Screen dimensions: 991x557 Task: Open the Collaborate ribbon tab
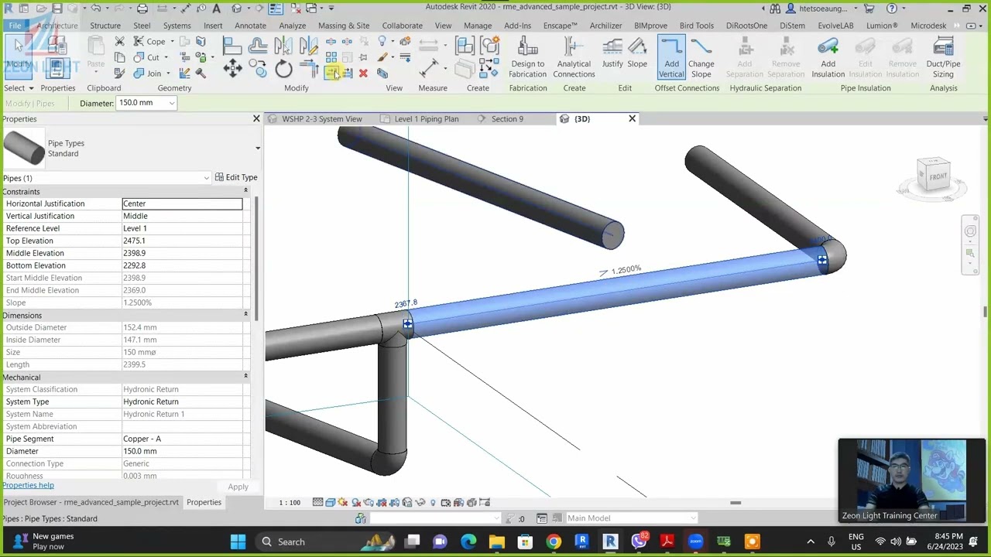point(402,26)
